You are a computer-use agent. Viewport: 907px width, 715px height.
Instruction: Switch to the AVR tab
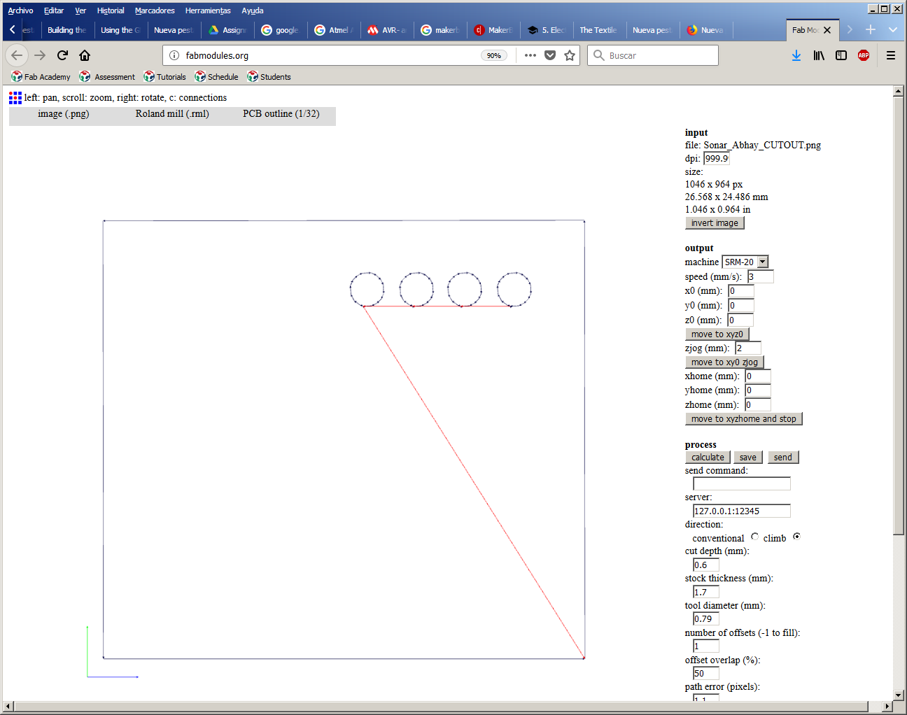387,30
